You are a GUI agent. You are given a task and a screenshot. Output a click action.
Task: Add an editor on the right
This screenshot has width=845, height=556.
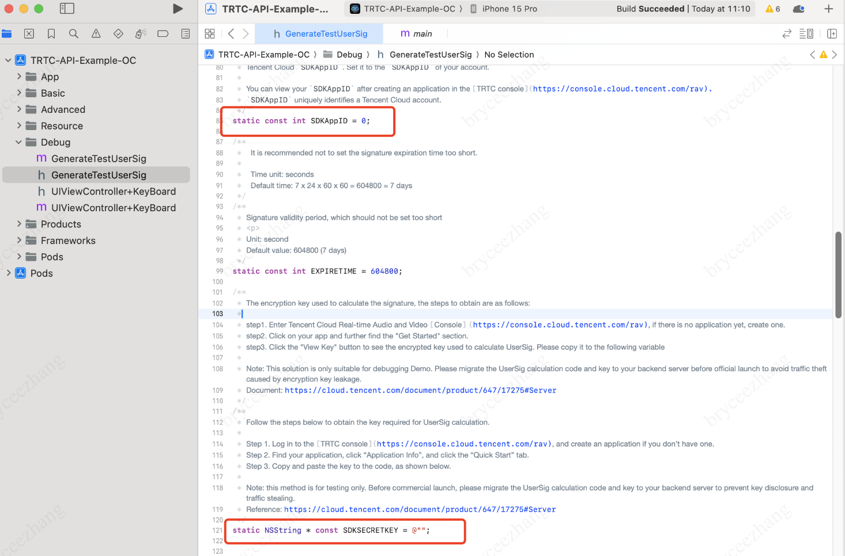(x=832, y=34)
